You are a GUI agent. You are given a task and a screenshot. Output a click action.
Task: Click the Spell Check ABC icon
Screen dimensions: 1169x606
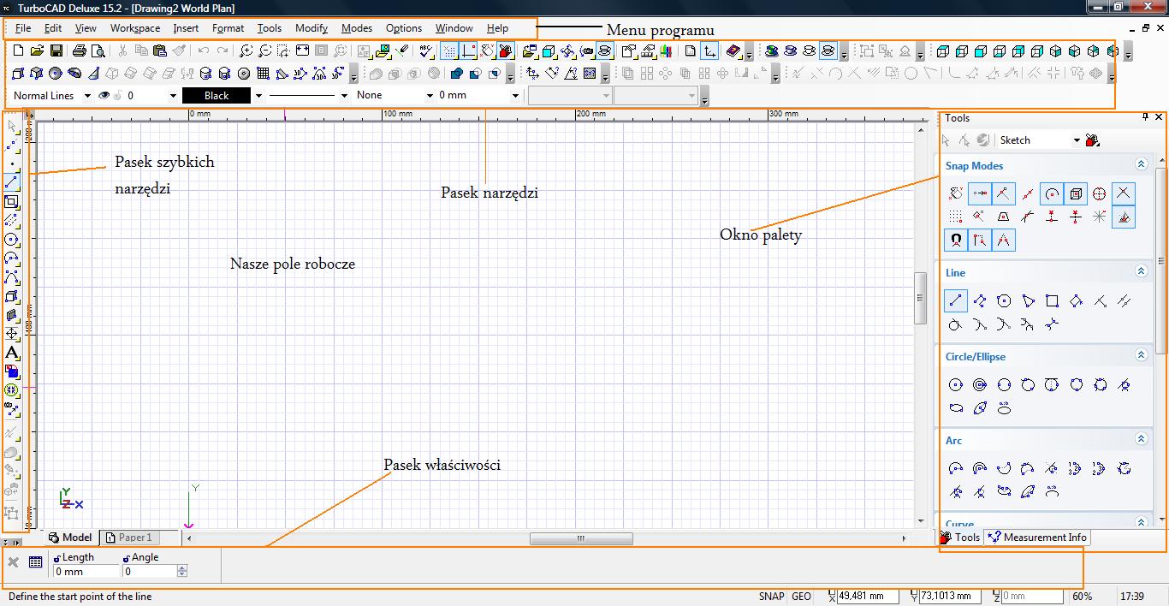(x=426, y=51)
